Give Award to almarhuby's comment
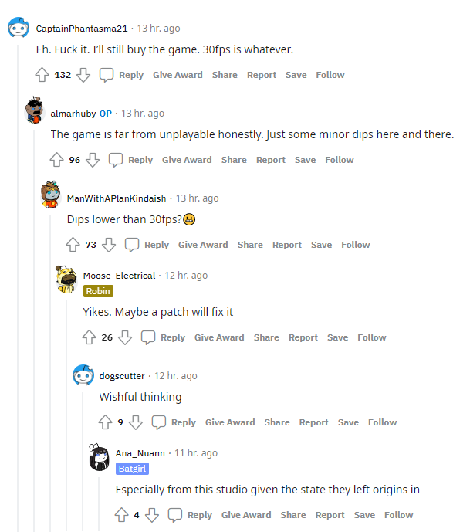470x532 pixels. click(187, 160)
